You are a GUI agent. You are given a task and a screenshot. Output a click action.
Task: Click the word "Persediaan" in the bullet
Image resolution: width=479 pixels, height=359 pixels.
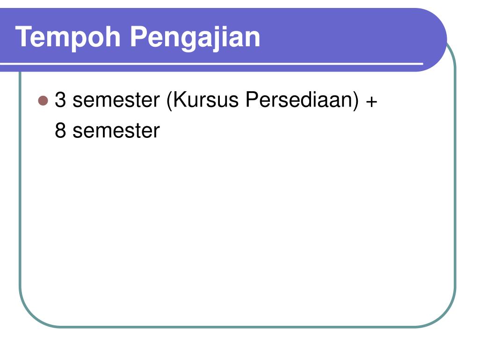299,100
